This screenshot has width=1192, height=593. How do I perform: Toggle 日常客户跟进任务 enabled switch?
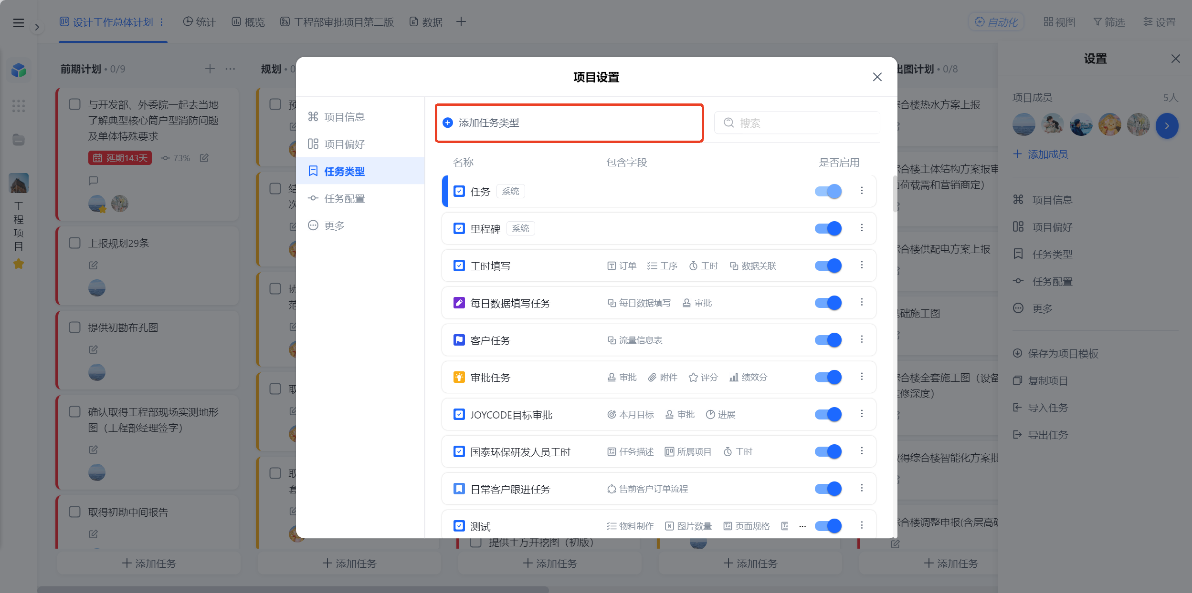[828, 489]
